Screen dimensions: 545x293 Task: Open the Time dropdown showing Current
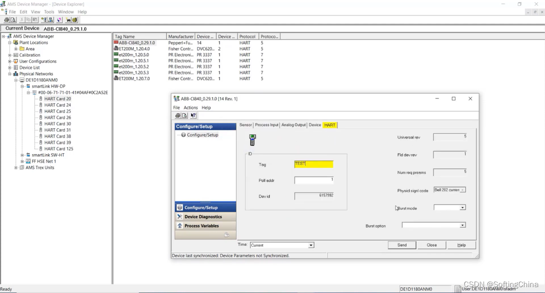[311, 245]
